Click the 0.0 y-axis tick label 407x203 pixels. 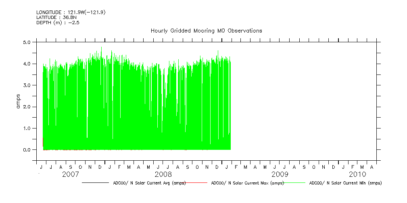point(27,150)
